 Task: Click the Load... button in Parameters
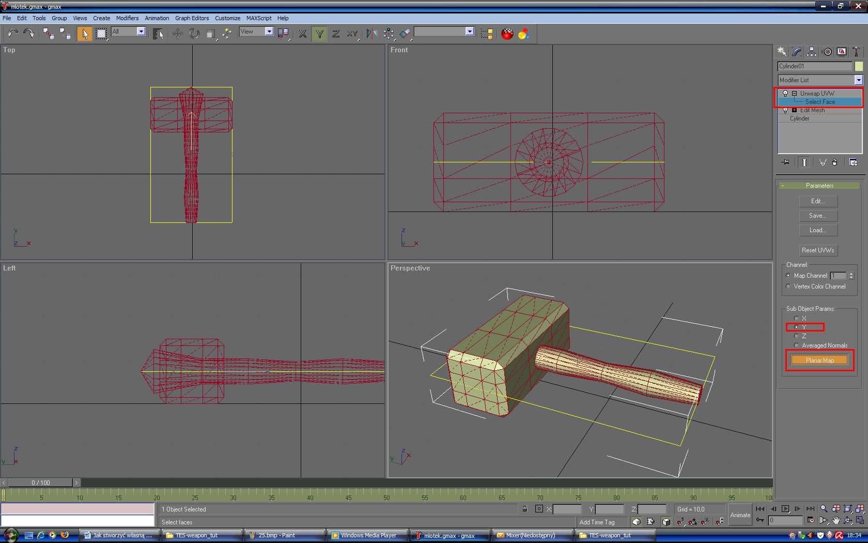[818, 230]
